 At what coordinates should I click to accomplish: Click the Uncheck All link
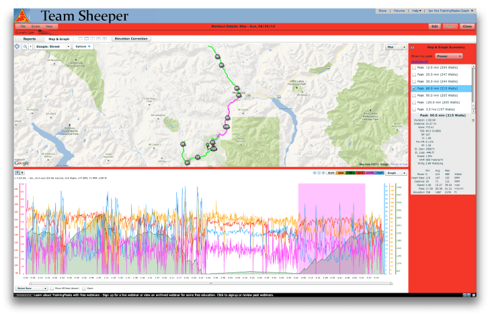click(419, 62)
